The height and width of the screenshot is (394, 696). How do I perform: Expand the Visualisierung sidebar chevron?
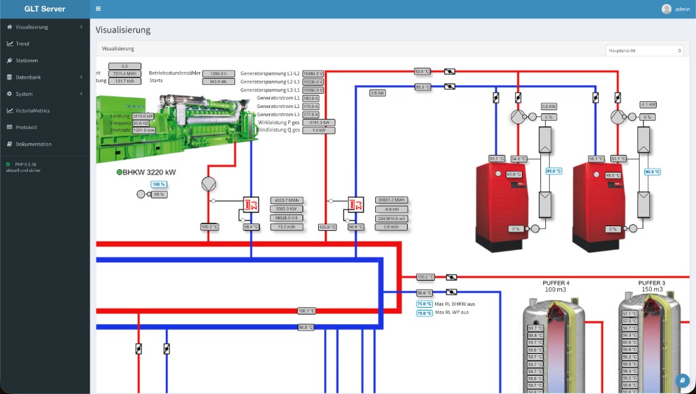[x=82, y=27]
